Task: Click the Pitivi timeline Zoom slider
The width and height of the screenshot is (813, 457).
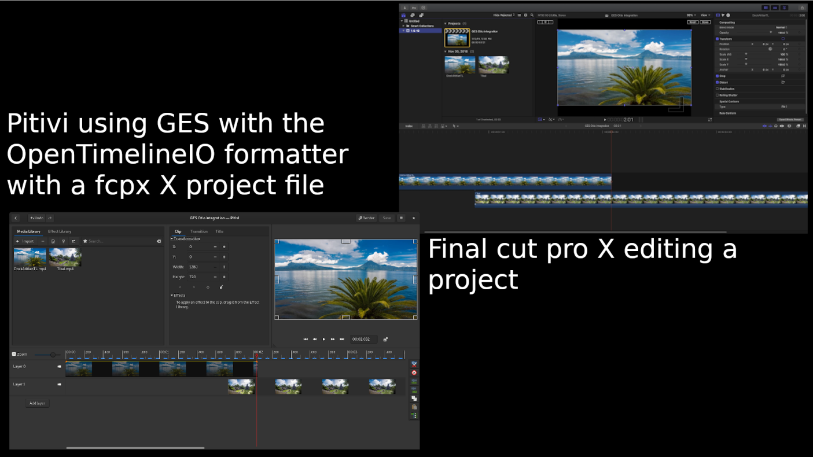Action: point(47,355)
